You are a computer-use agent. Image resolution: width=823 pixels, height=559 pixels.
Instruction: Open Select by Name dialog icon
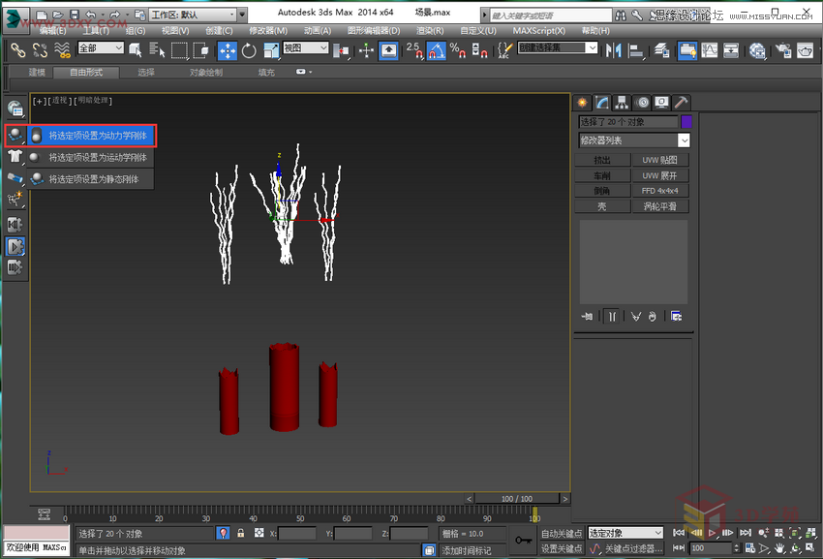pyautogui.click(x=156, y=50)
